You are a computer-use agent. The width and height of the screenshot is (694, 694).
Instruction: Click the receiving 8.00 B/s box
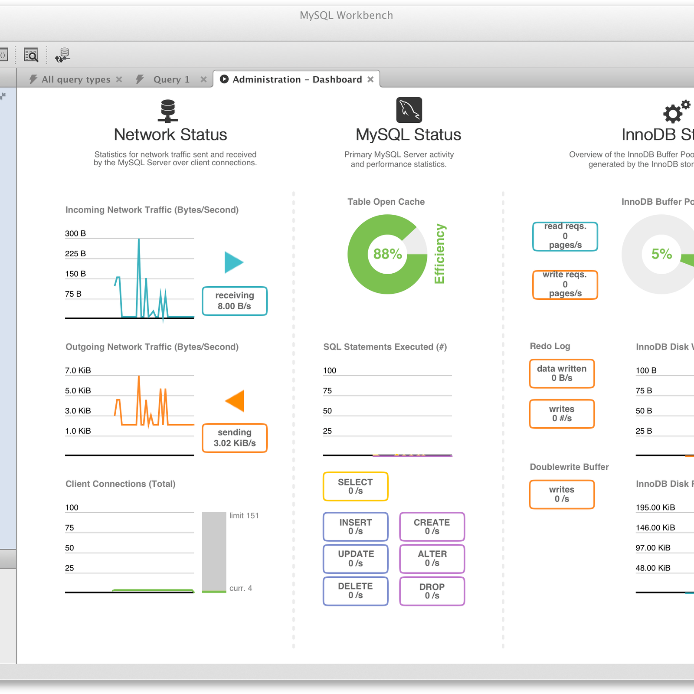[235, 301]
